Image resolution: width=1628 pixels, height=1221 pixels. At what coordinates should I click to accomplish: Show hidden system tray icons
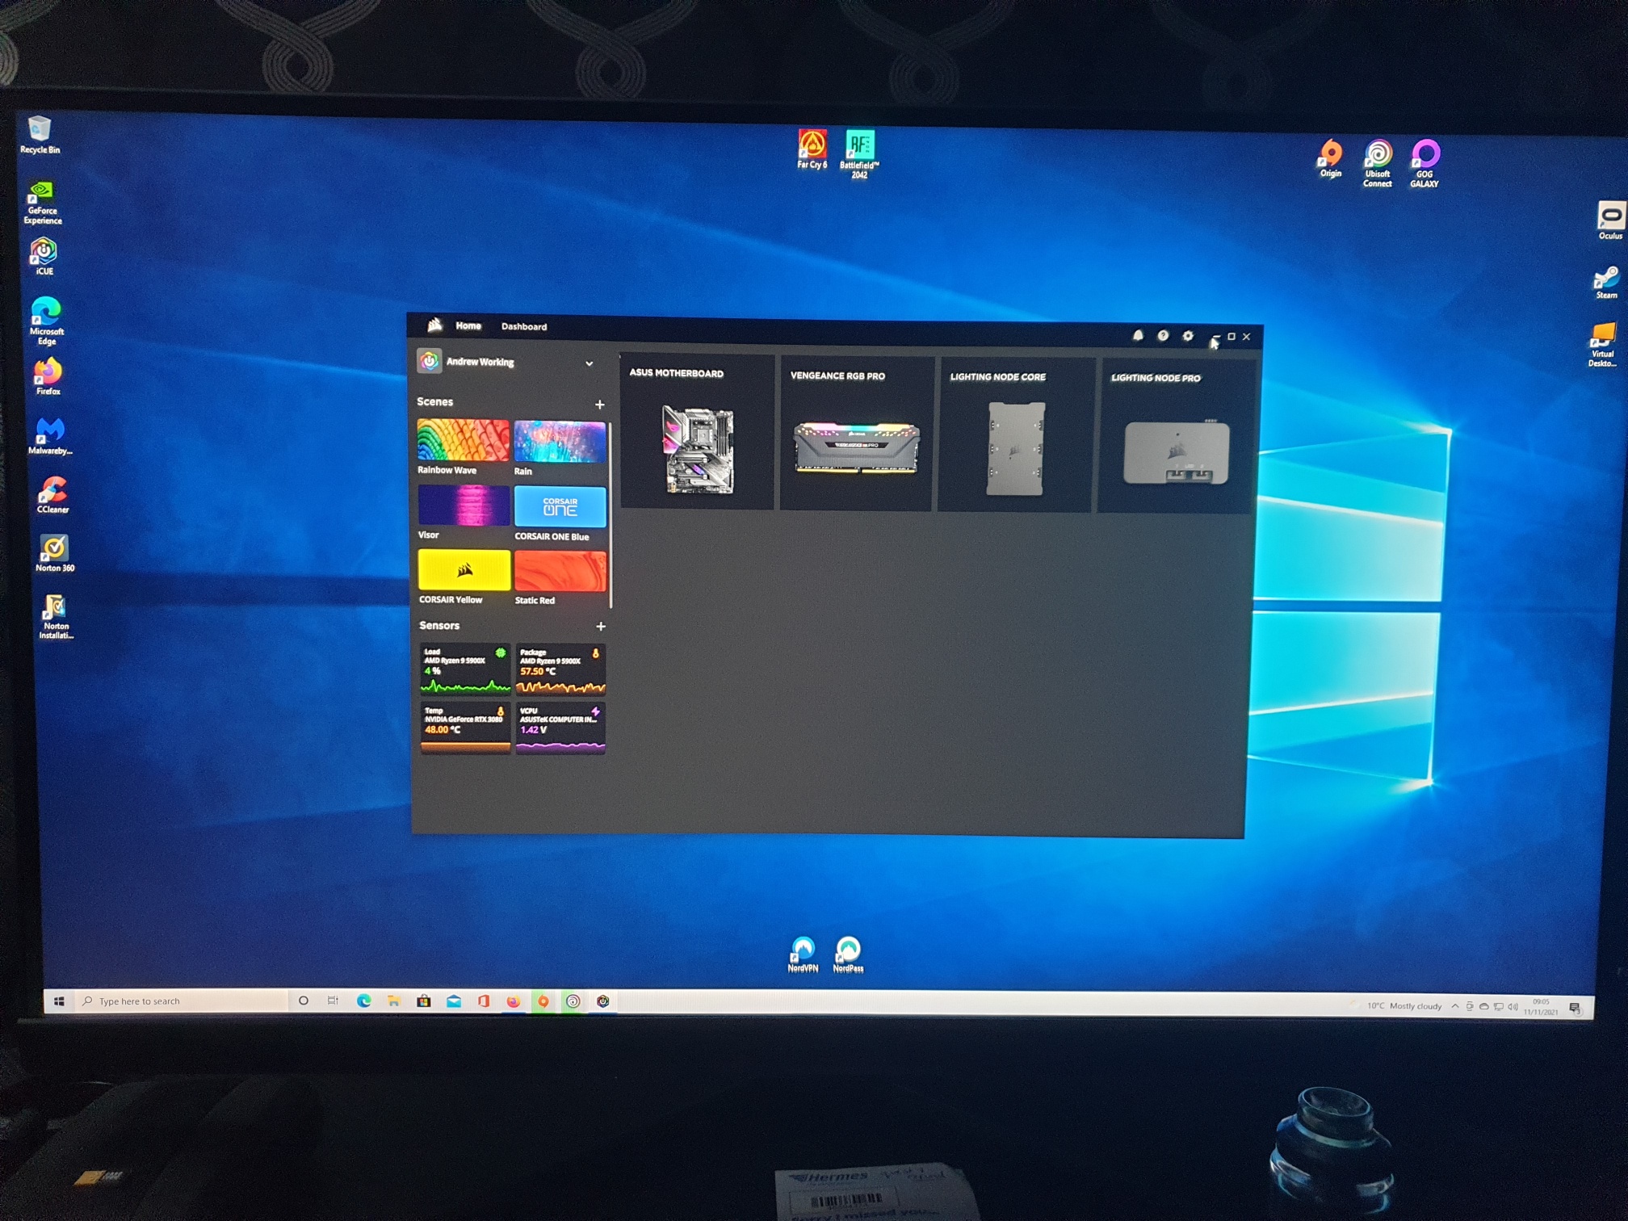tap(1455, 1006)
